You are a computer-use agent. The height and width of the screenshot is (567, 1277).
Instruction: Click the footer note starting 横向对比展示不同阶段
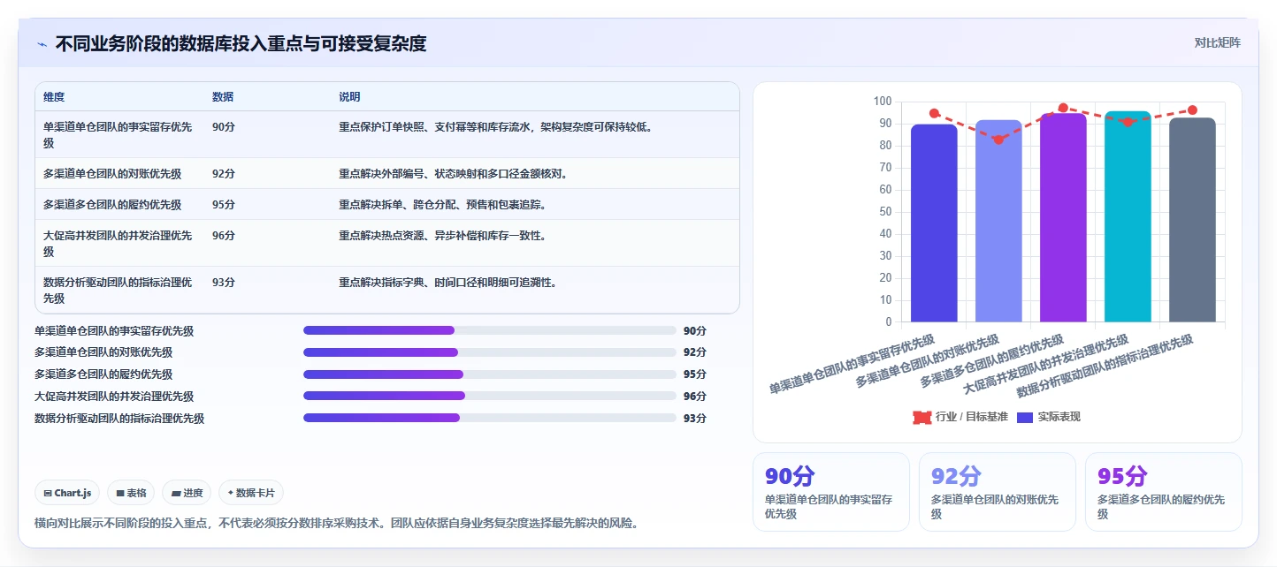[336, 523]
